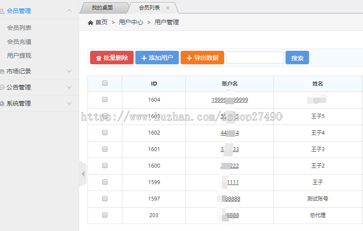
Task: Toggle the select-all checkbox in the table header
Action: point(105,83)
